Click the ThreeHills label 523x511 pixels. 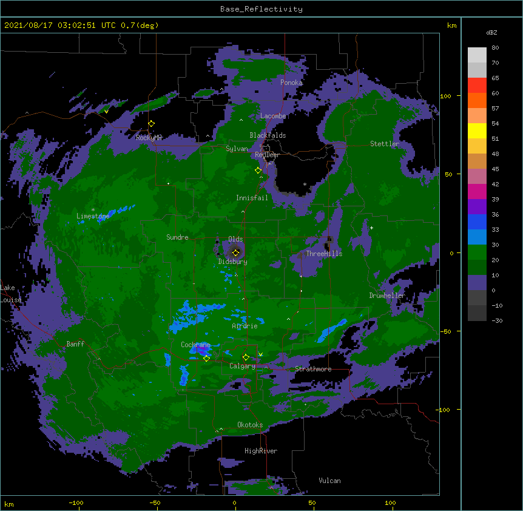click(324, 254)
